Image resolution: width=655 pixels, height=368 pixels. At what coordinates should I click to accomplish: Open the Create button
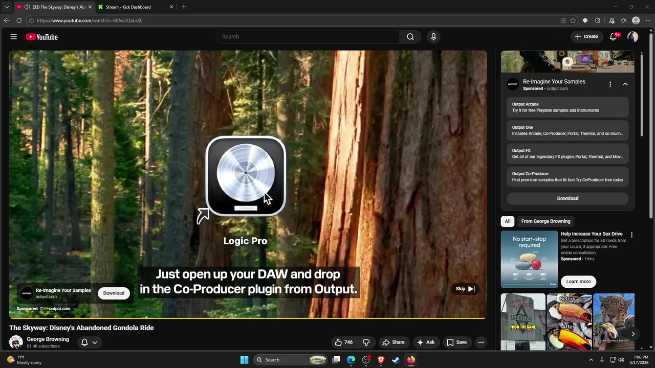[586, 37]
